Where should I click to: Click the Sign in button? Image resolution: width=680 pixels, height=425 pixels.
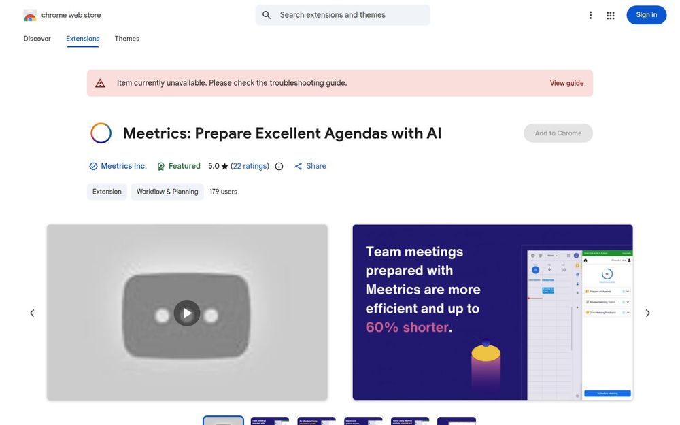pos(646,15)
